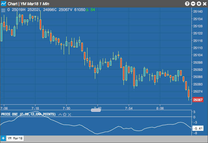The width and height of the screenshot is (208, 143).
Task: Open Price Osc study settings gear
Action: (x=65, y=114)
